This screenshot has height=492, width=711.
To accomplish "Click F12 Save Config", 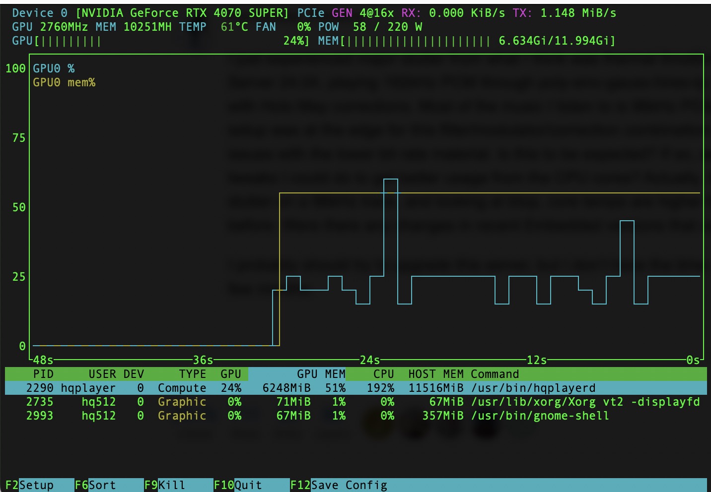I will (339, 485).
